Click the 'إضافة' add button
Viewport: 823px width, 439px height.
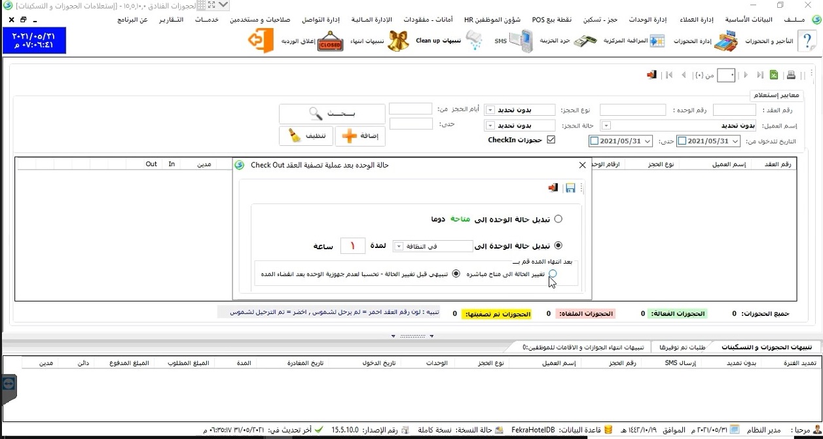[360, 136]
